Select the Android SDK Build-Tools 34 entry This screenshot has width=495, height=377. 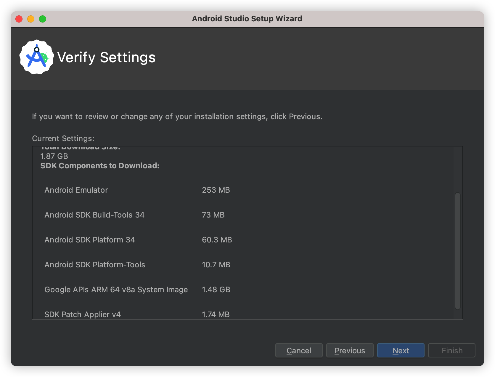94,215
